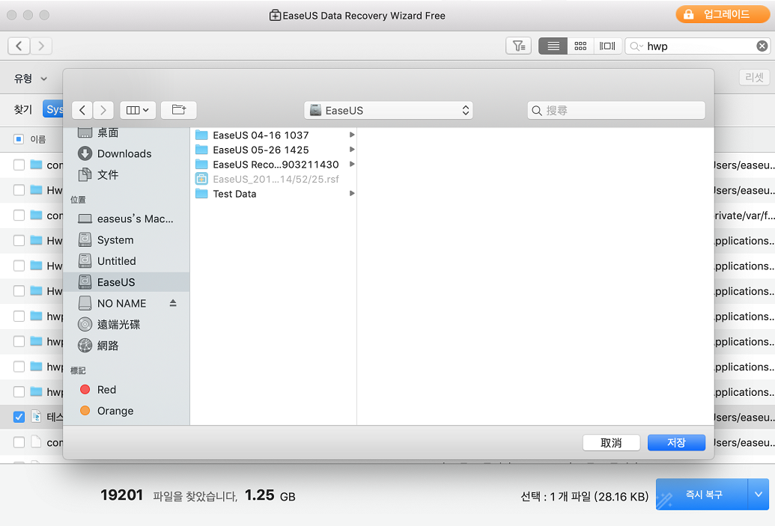Image resolution: width=775 pixels, height=526 pixels.
Task: Switch to cover flow preview view
Action: 607,46
